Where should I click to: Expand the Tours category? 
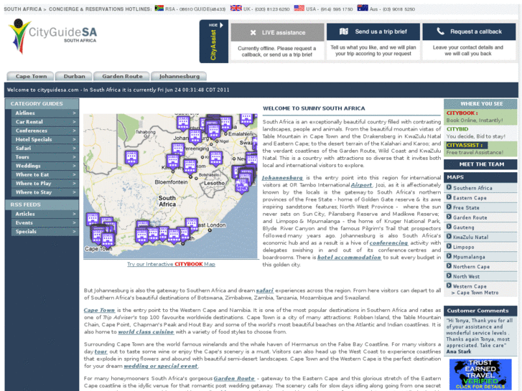(45, 157)
